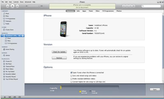This screenshot has width=164, height=99.
Task: Tick Convert higher bit rate songs to 128 kbps AAC
Action: (x=71, y=82)
